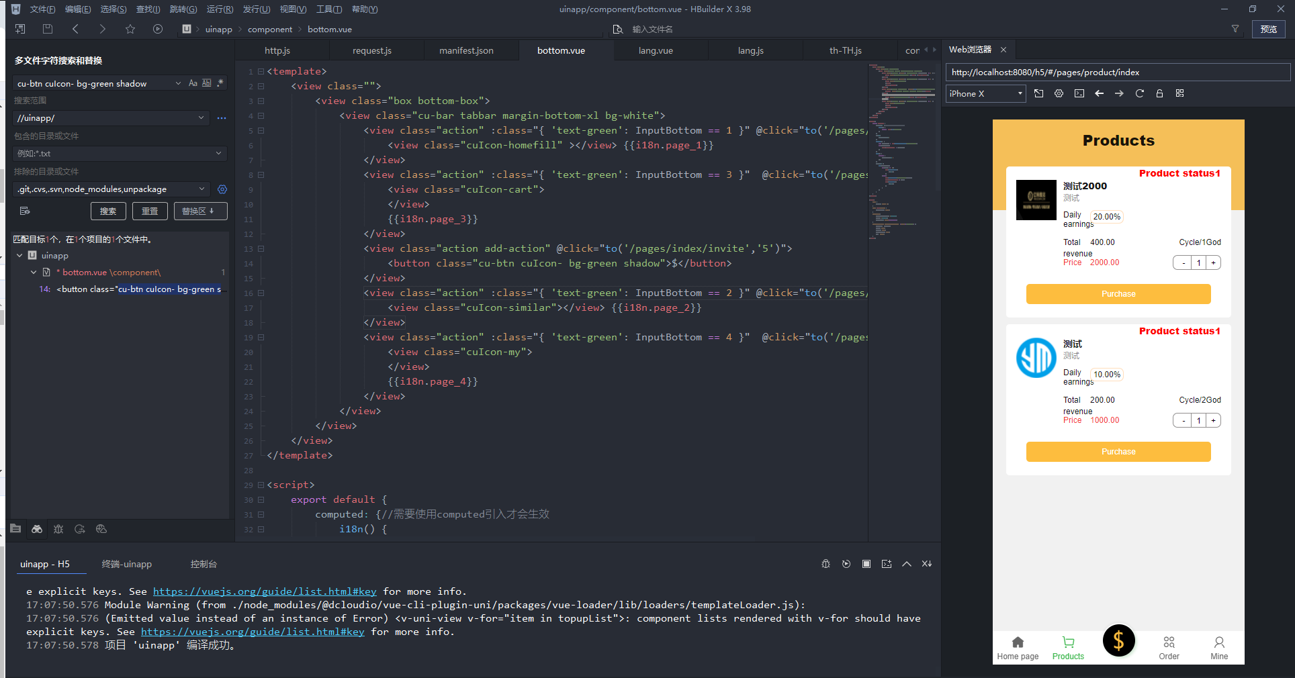
Task: Reload the web browser preview page
Action: (1140, 93)
